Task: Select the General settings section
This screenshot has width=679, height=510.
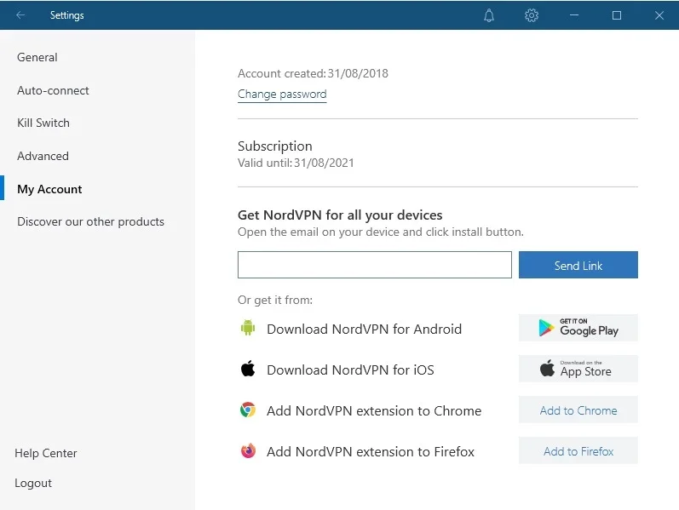Action: [x=37, y=57]
